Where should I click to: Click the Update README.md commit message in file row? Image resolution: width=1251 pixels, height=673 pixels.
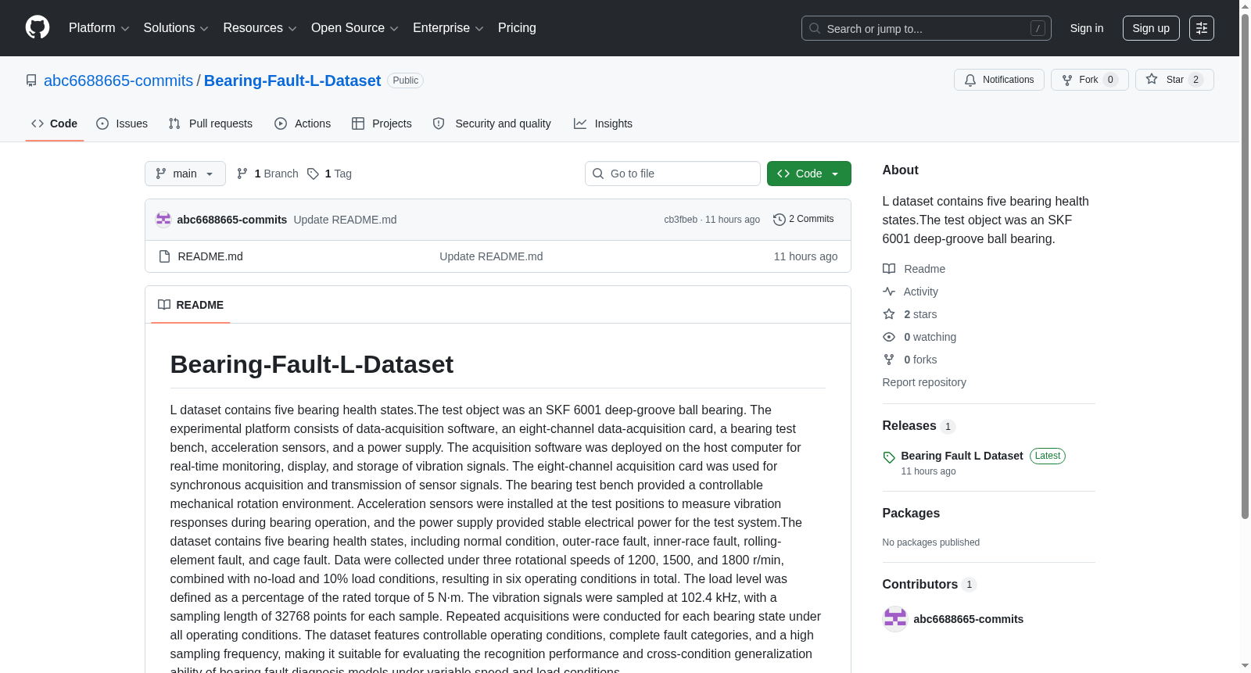491,256
